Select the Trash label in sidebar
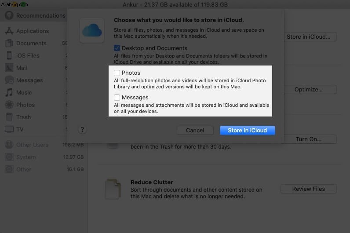 tap(24, 117)
